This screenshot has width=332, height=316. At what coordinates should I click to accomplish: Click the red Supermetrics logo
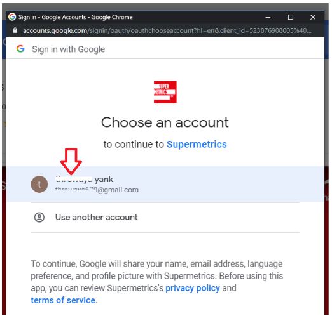point(165,92)
